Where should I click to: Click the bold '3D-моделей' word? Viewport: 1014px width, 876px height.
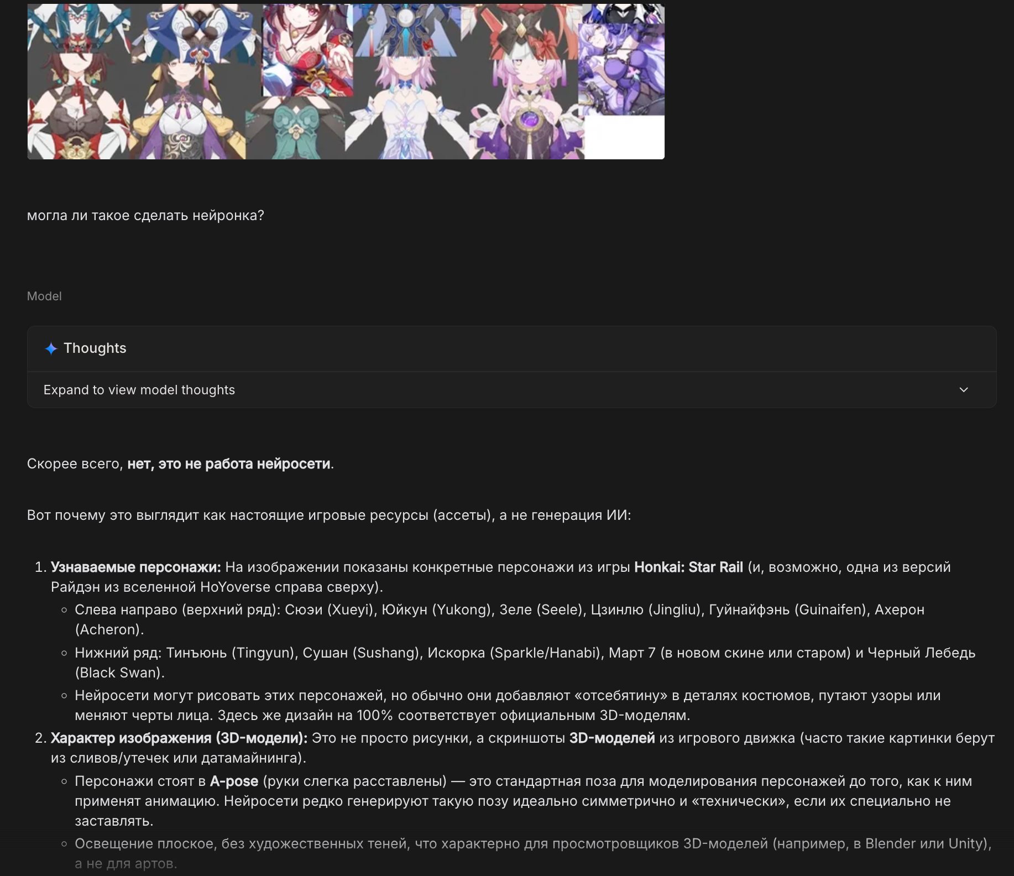(x=612, y=738)
